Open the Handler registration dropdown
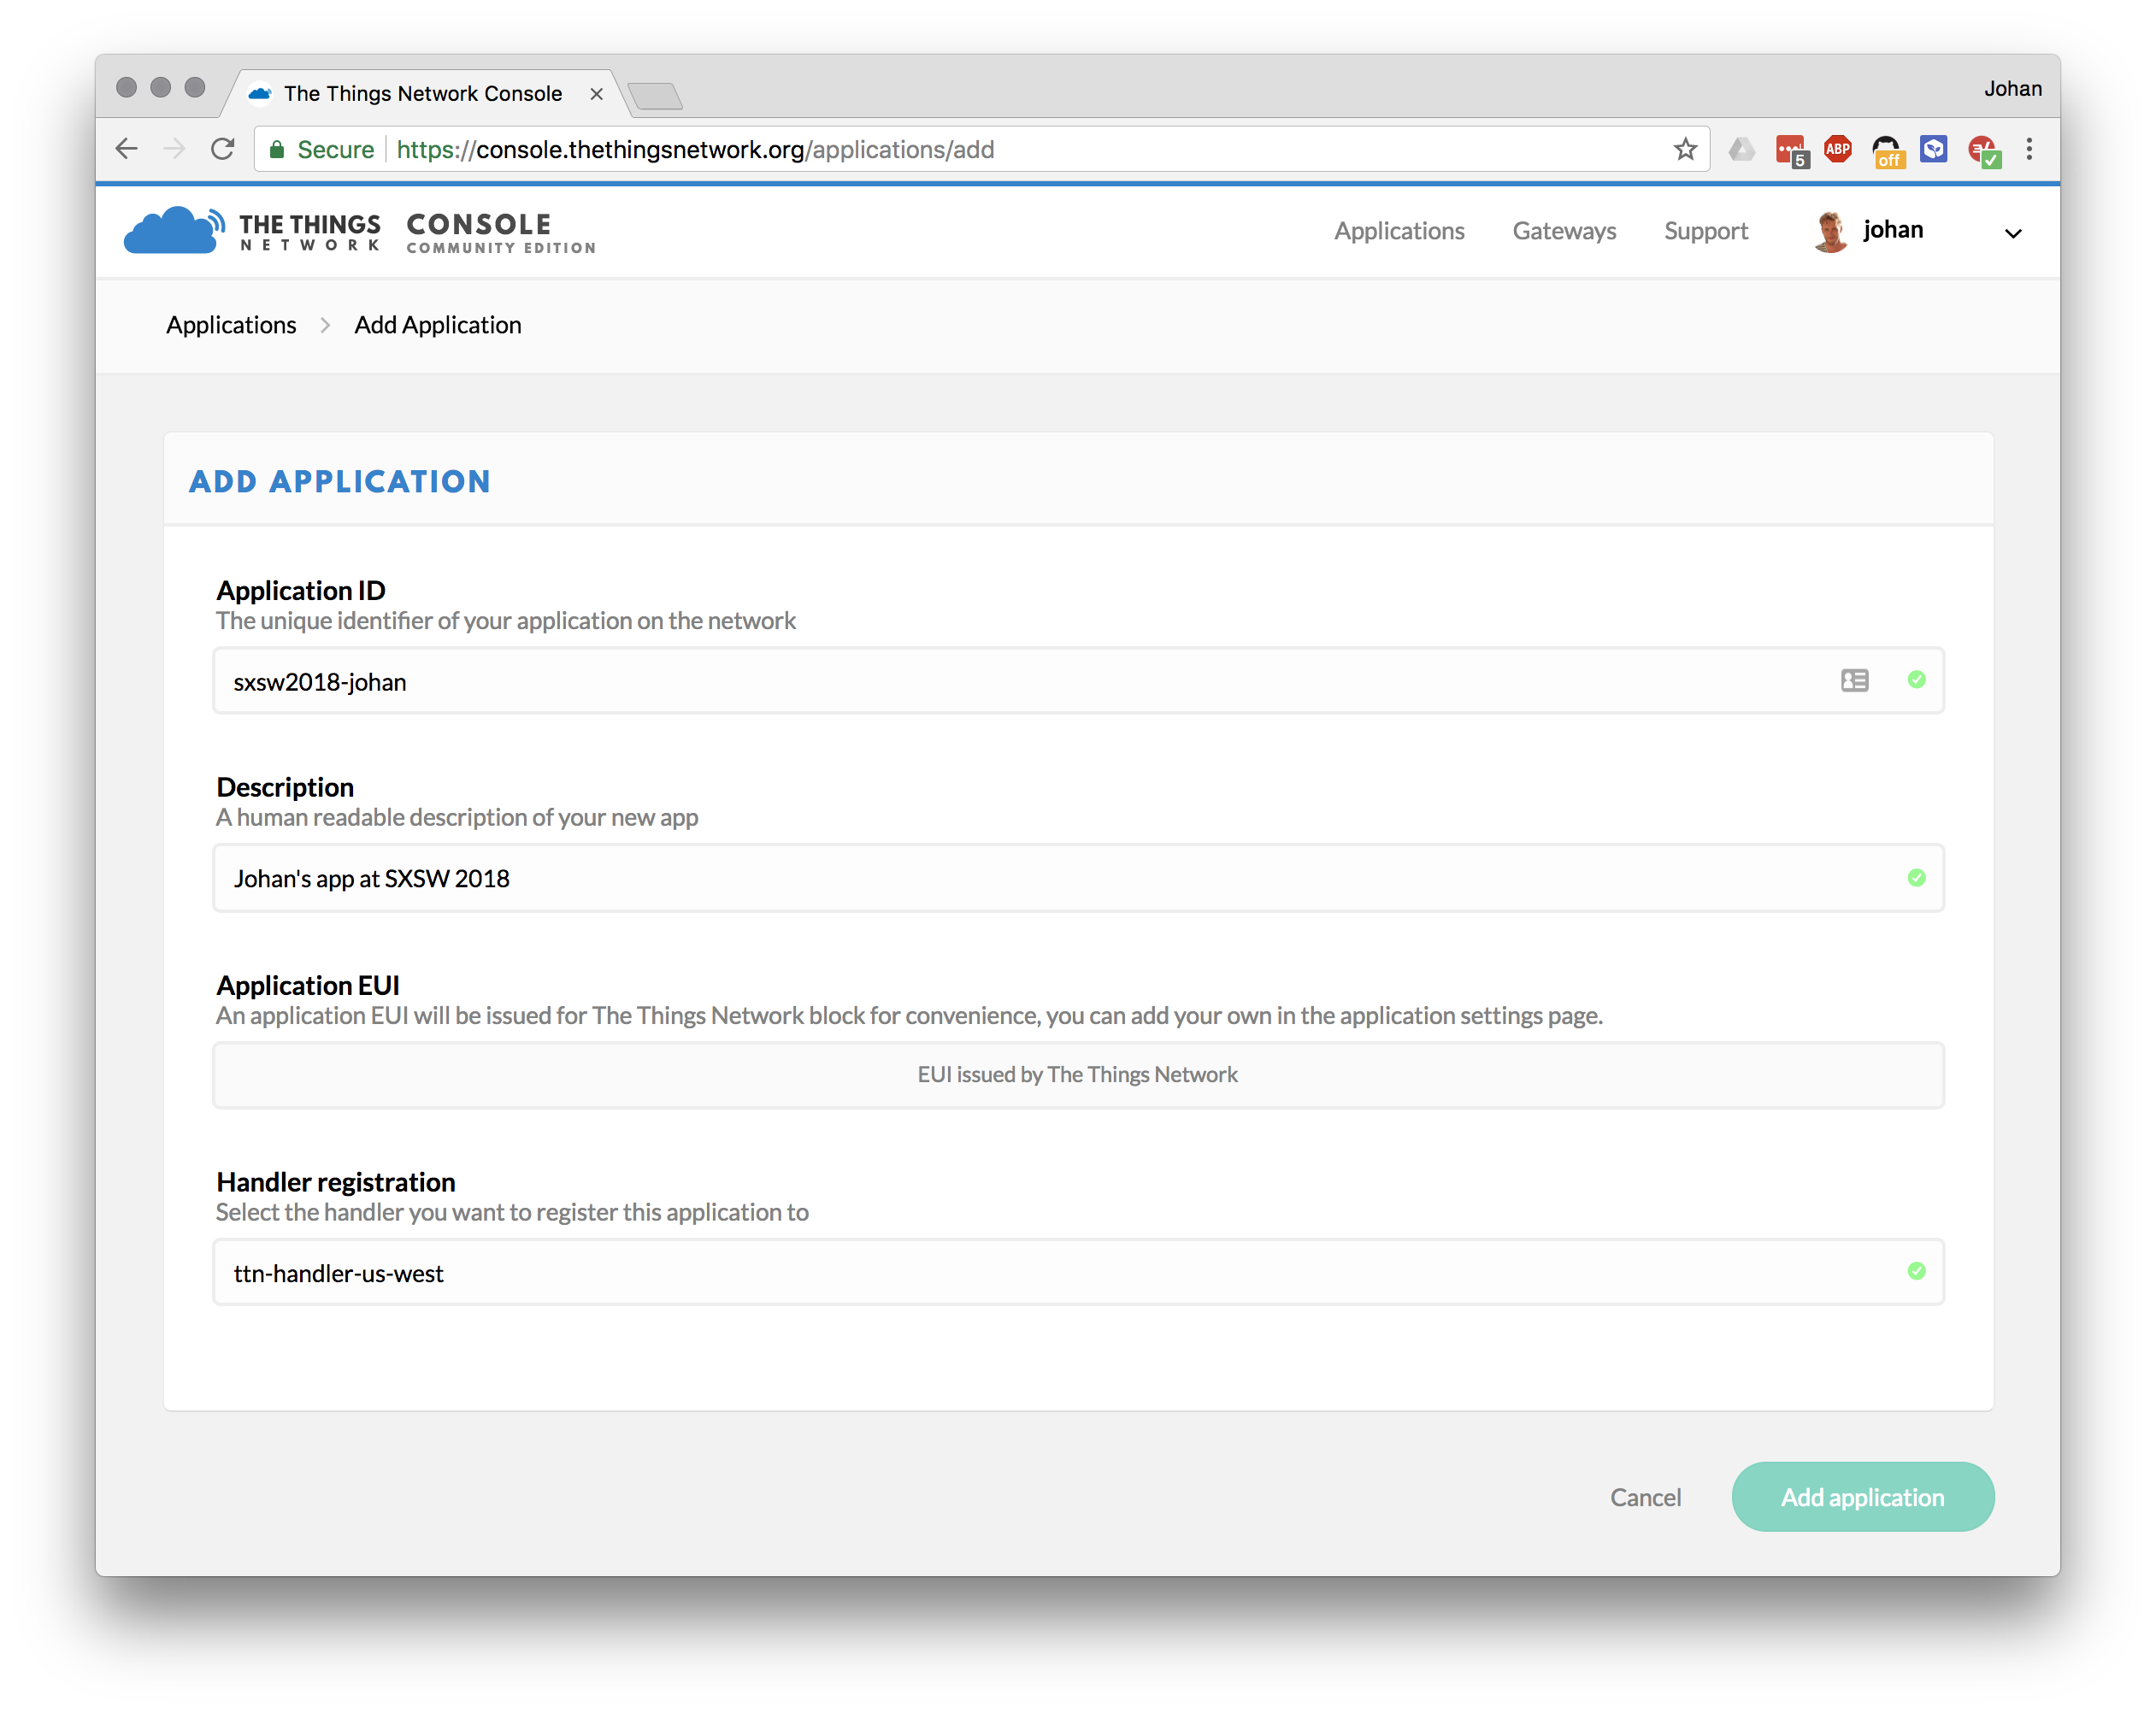2156x1713 pixels. [1077, 1272]
